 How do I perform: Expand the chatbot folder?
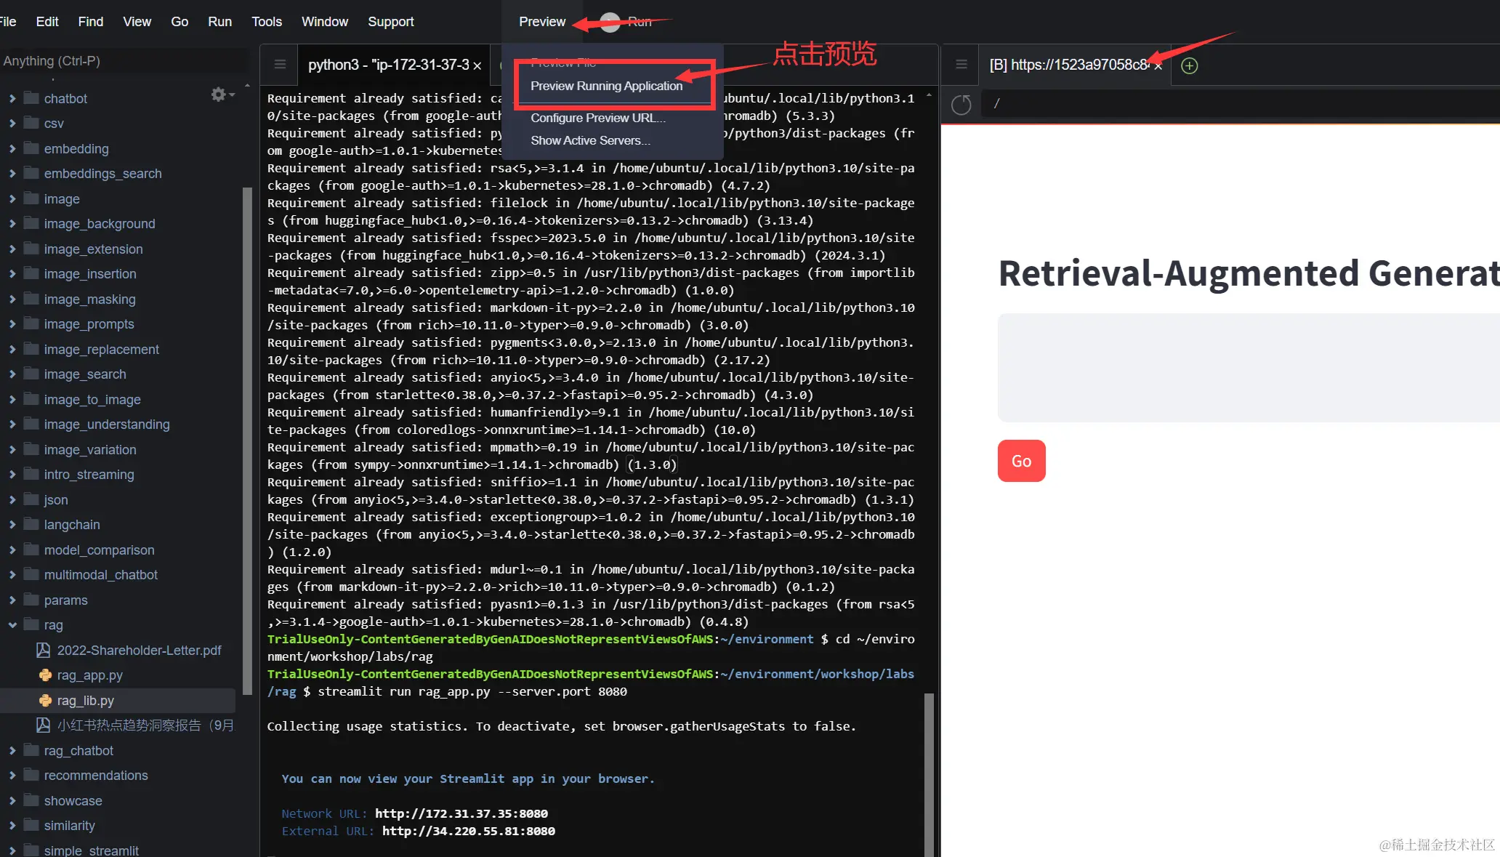[x=12, y=98]
